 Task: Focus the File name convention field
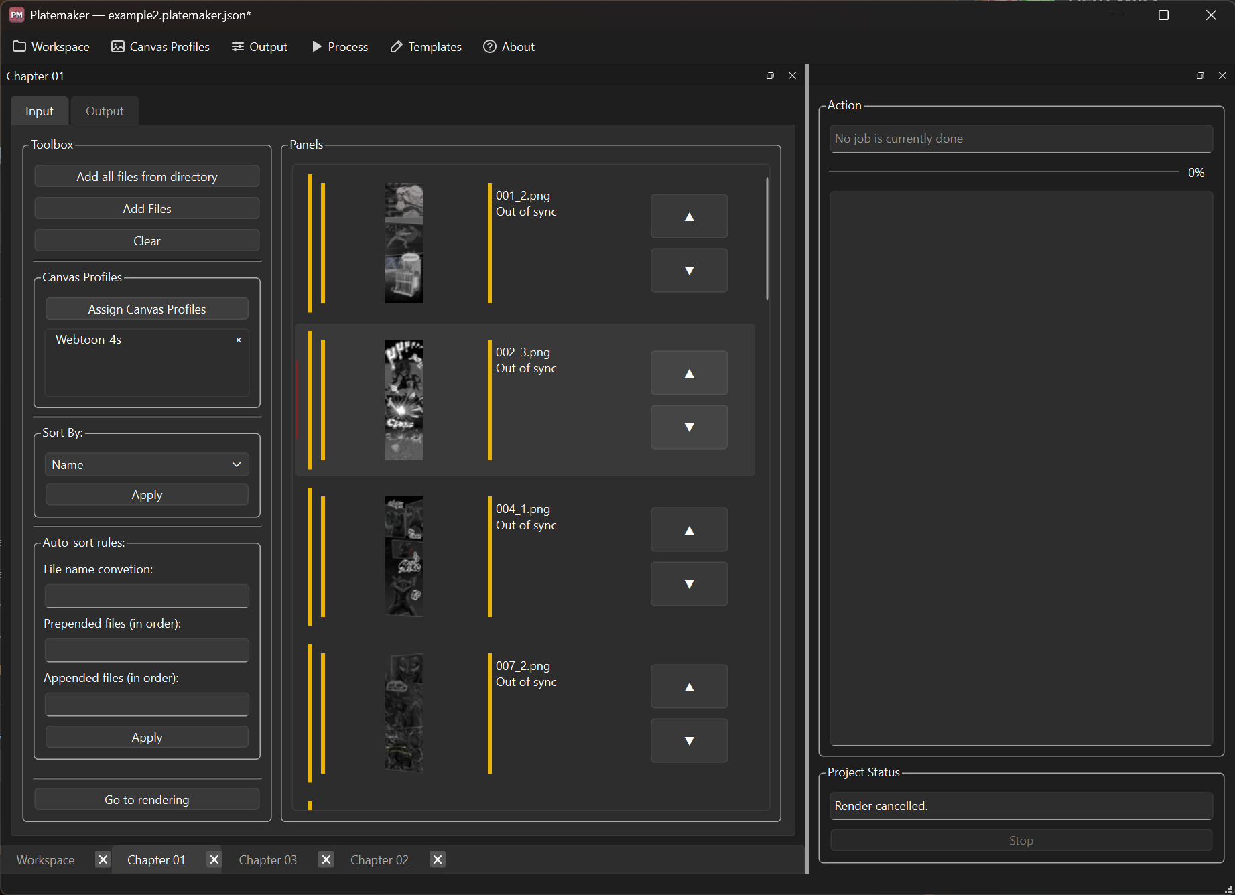click(147, 596)
